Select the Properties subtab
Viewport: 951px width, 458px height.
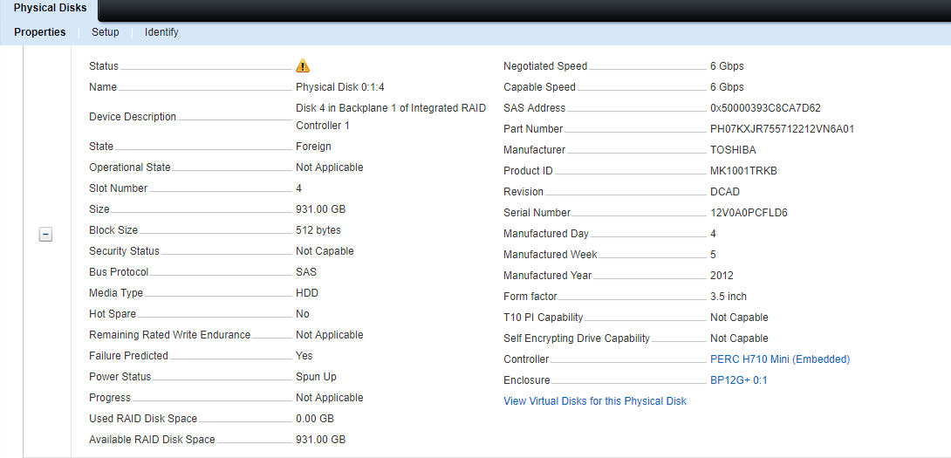click(40, 32)
